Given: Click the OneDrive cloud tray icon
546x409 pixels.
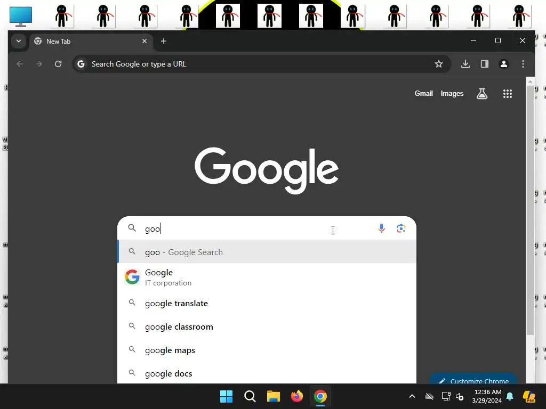Looking at the screenshot, I should click(x=429, y=396).
